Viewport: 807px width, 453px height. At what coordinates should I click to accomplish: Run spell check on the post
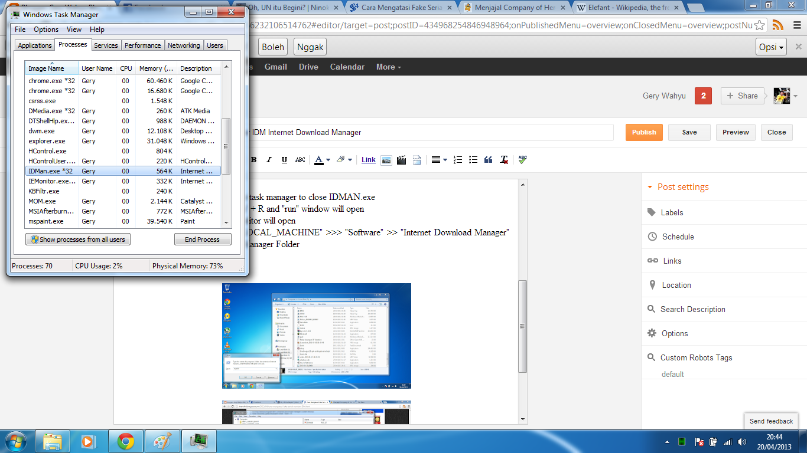pos(522,160)
